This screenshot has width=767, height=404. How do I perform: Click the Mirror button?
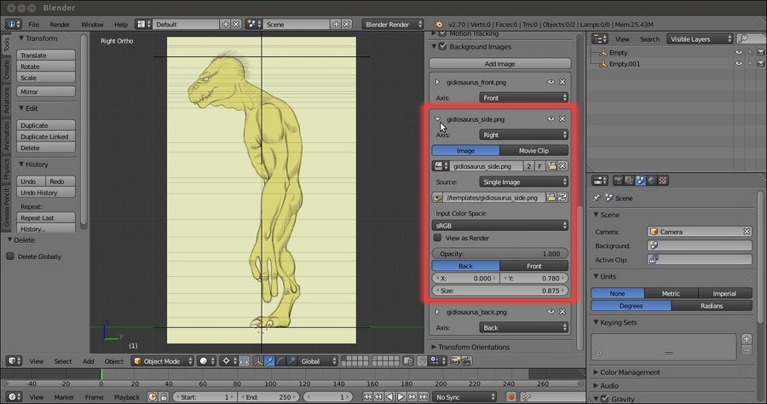[46, 91]
